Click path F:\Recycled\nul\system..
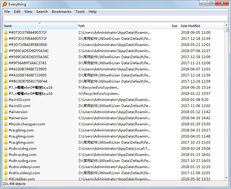 point(99,88)
